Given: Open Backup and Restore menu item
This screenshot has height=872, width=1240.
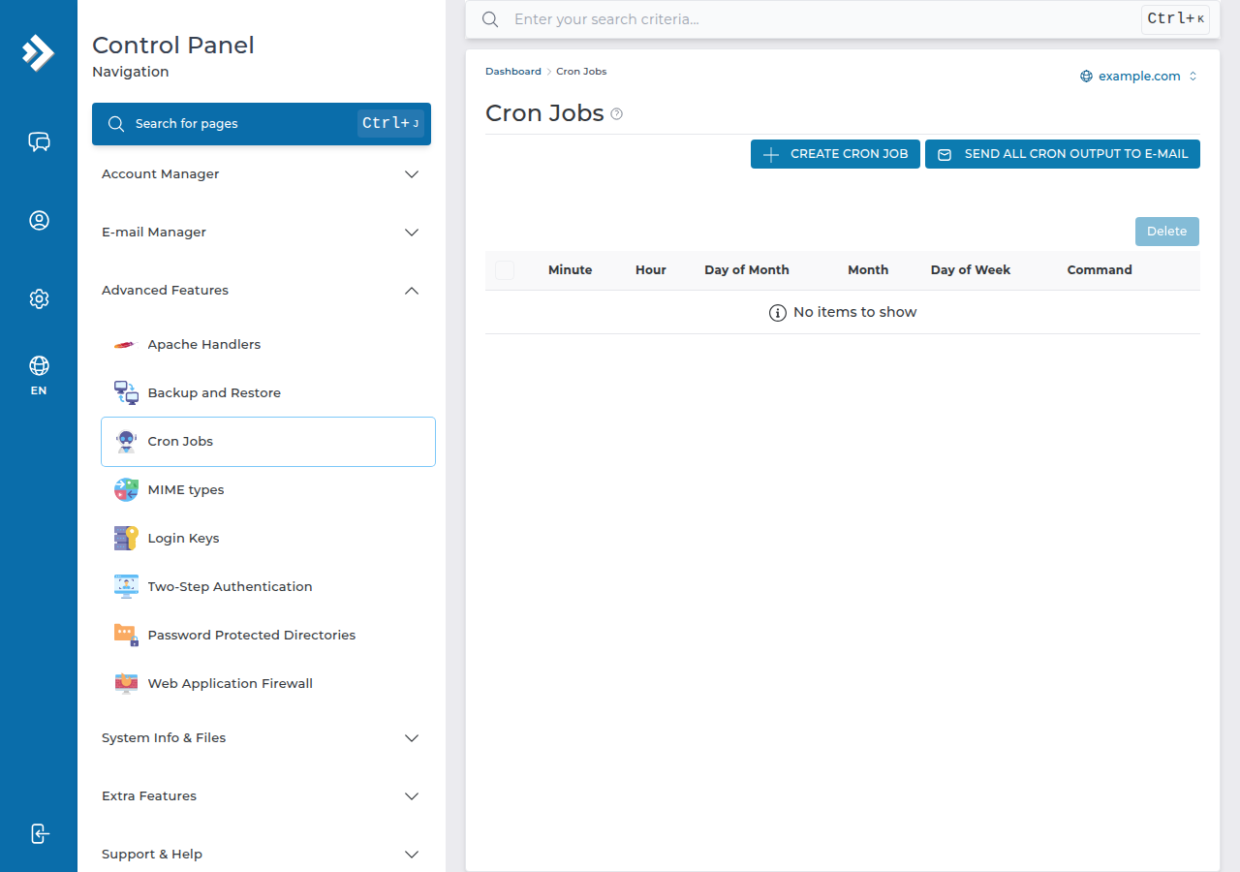Looking at the screenshot, I should point(268,393).
